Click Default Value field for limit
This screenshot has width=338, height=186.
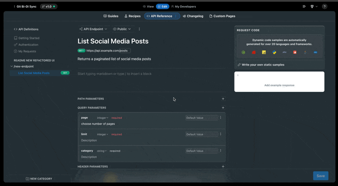coord(202,134)
